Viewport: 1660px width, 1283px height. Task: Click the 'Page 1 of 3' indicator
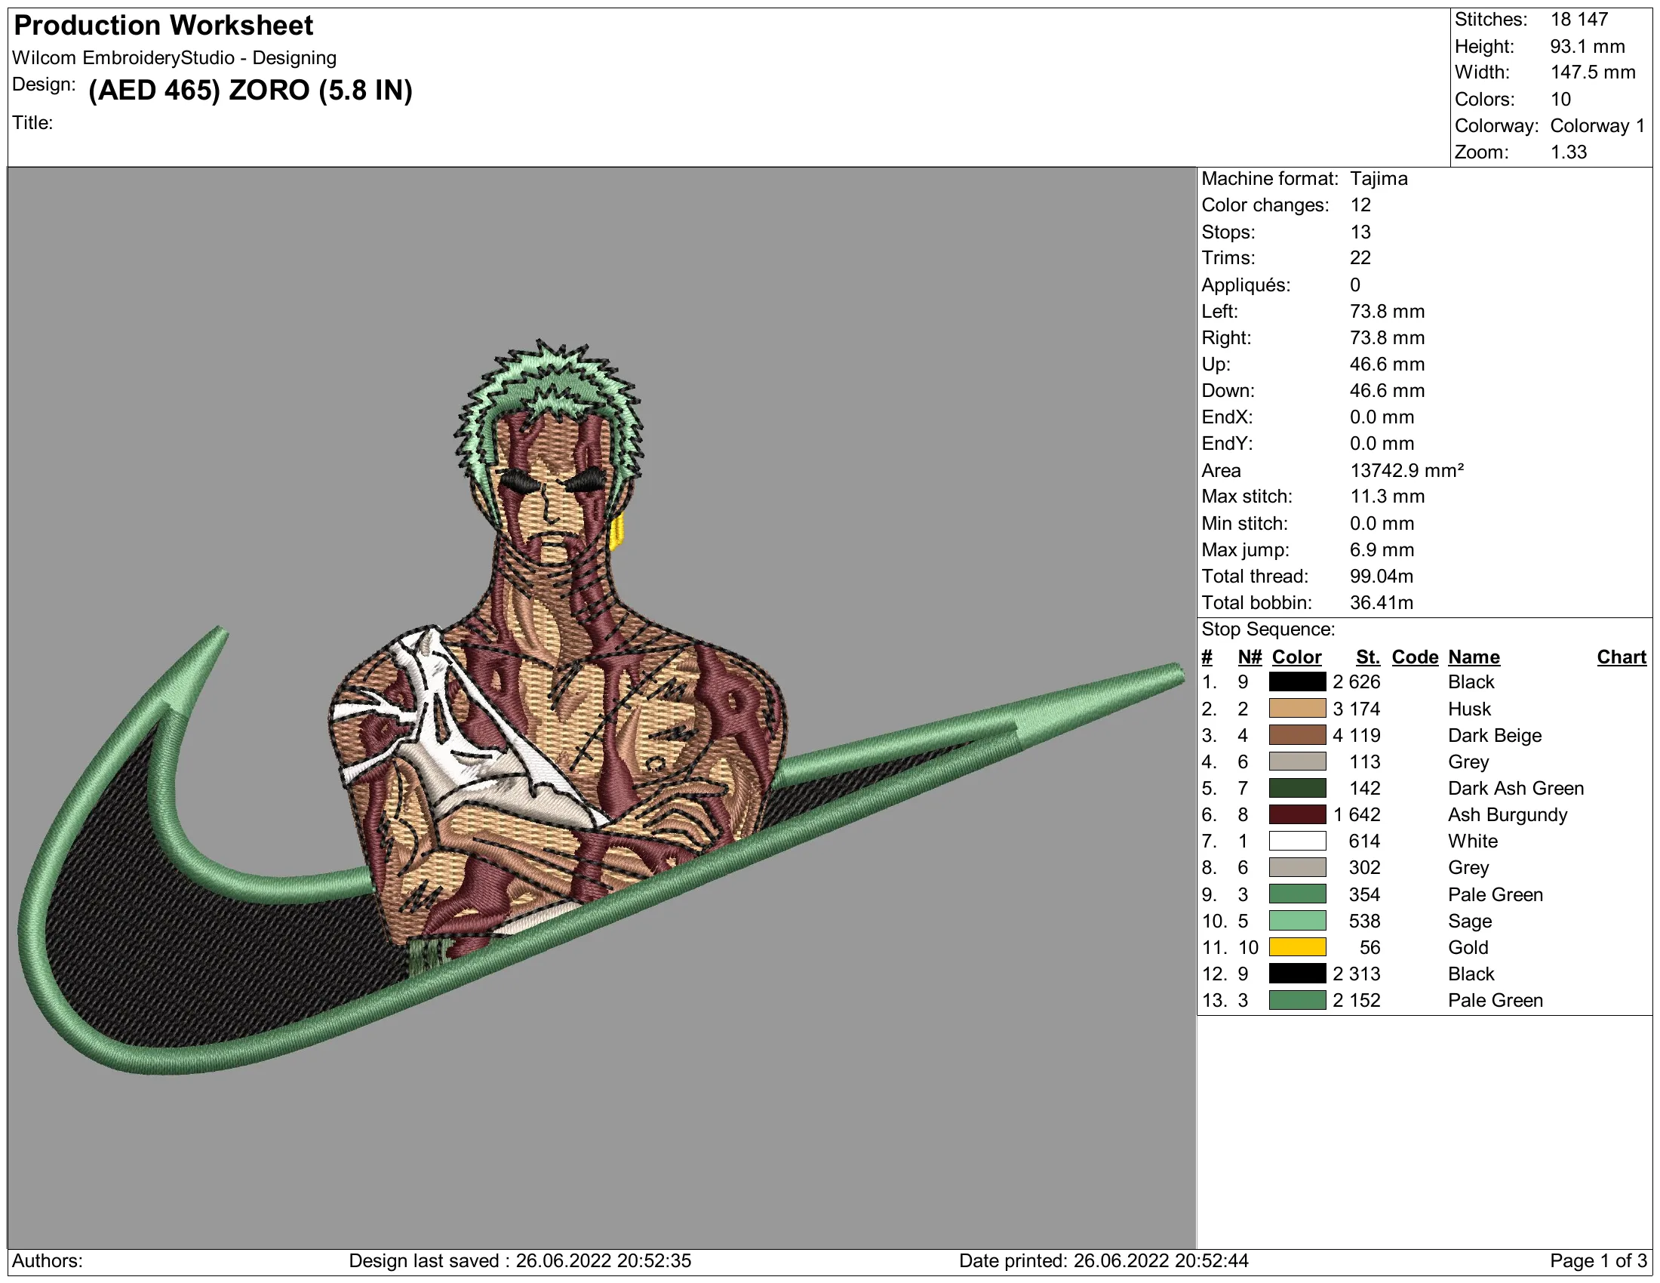1598,1261
